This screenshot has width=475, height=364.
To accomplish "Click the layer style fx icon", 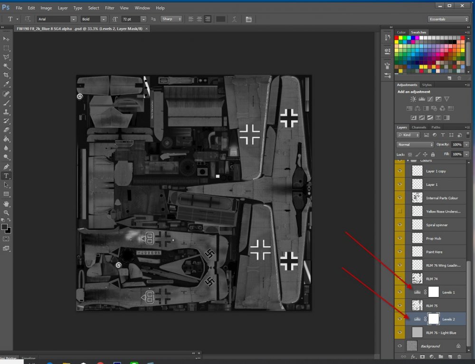I will coord(413,356).
